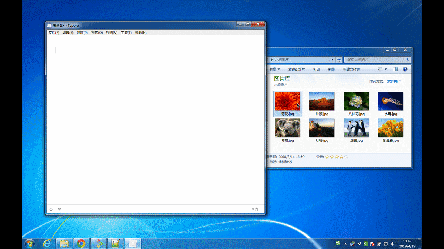Toggle the preview pane in Explorer toolbar
Screen dimensions: 444x249
point(395,69)
